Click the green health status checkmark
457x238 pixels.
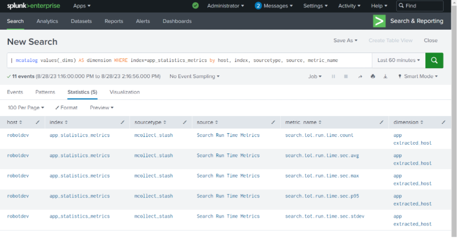click(195, 6)
